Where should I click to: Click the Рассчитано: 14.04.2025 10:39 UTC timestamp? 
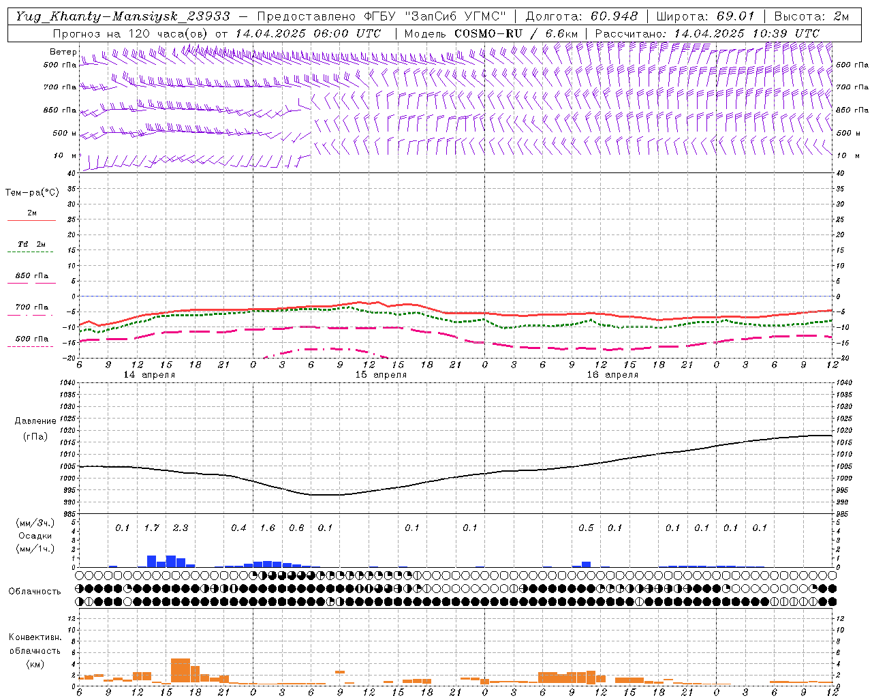point(707,33)
